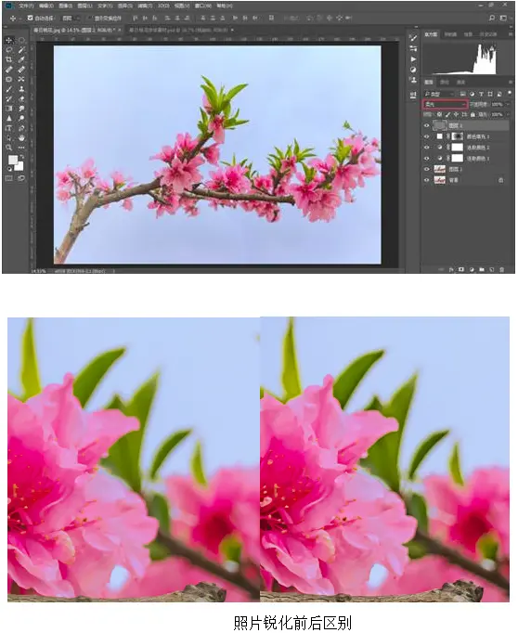Image resolution: width=518 pixels, height=633 pixels.
Task: Switch to the second document tab
Action: [x=179, y=31]
